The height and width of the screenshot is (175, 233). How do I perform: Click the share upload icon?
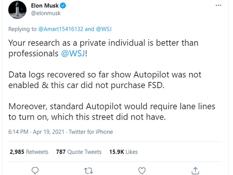195,171
